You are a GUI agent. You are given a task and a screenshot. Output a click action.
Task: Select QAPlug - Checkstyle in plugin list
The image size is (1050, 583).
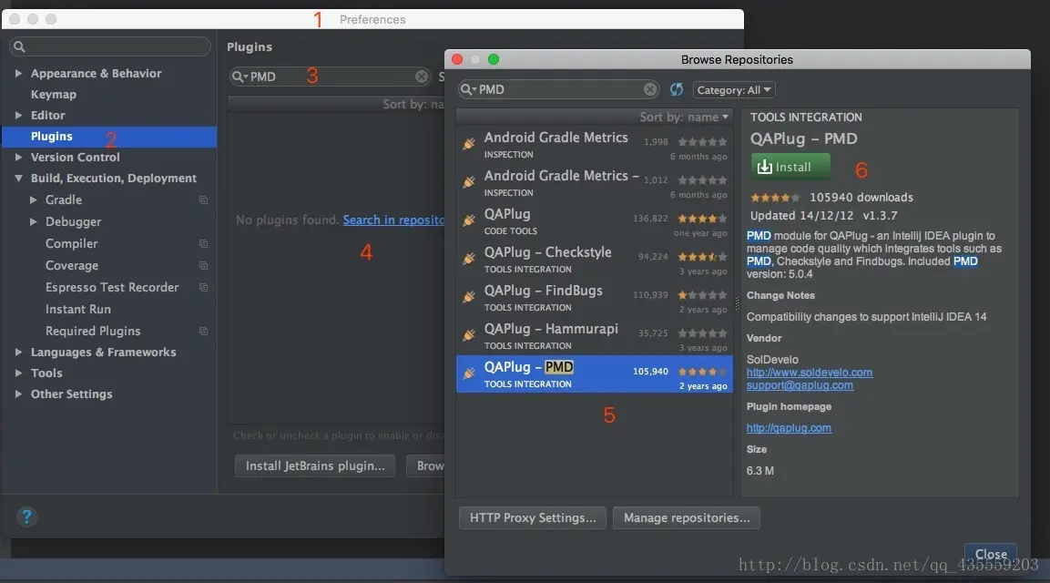(594, 259)
